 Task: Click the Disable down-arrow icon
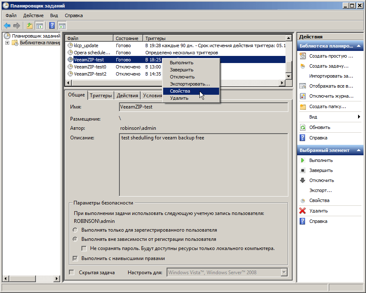point(303,180)
